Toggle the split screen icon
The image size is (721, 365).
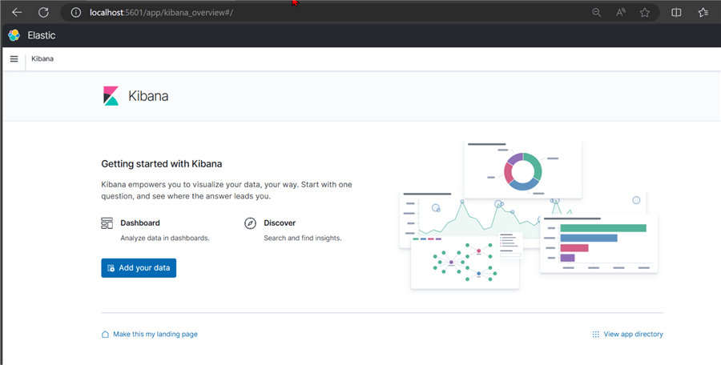point(676,13)
